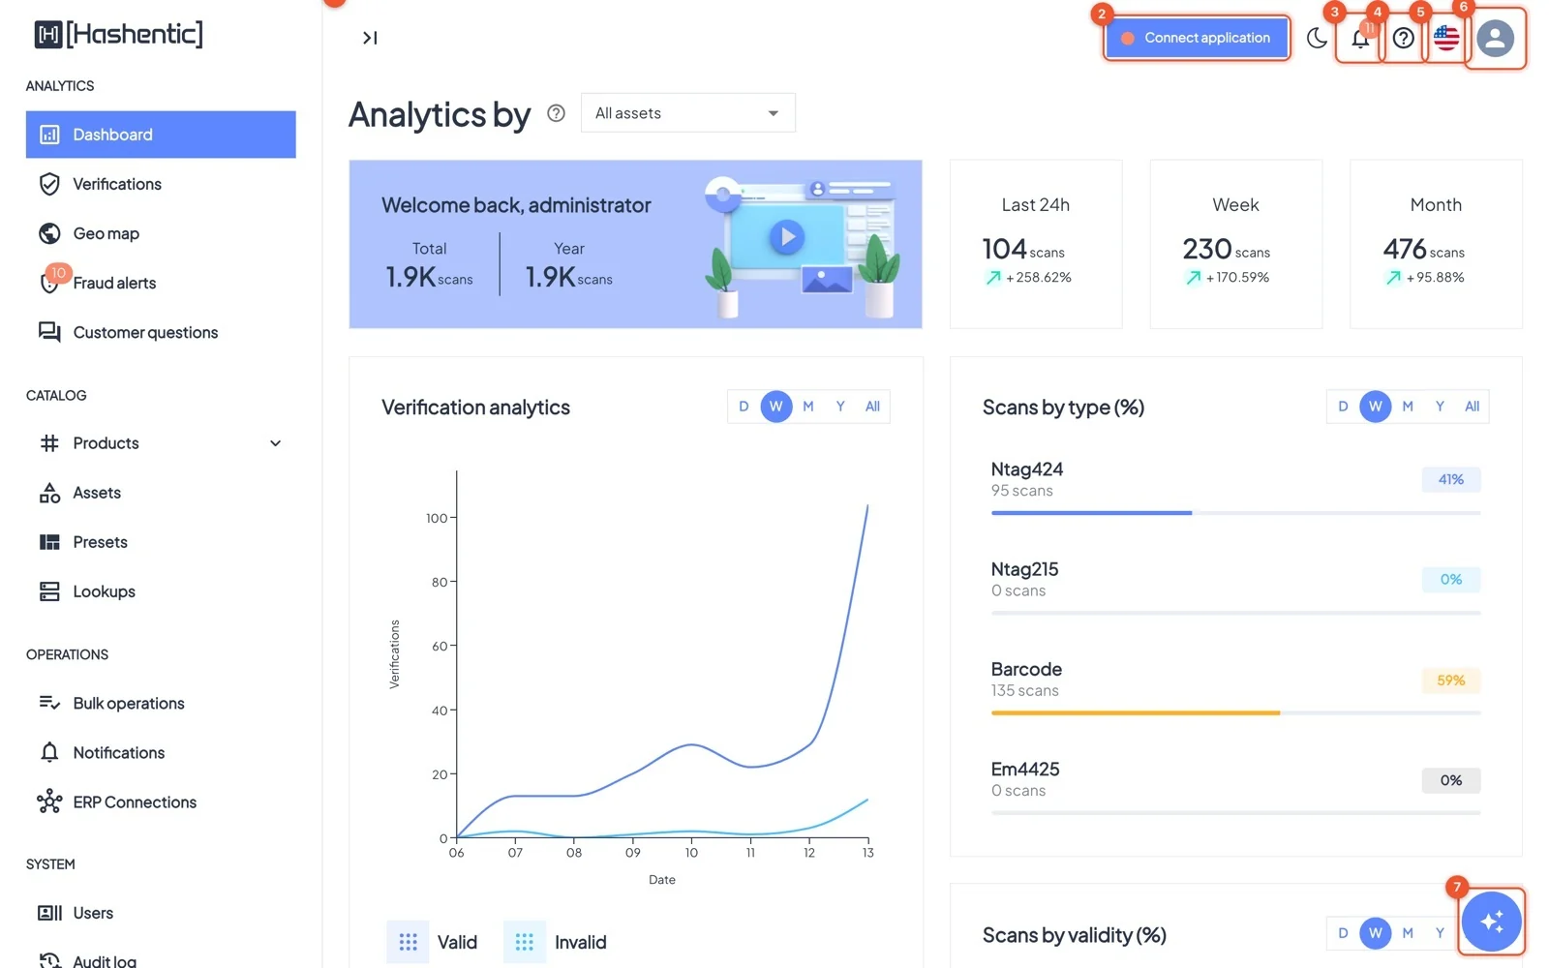Click the Assets shapes icon
This screenshot has width=1549, height=968.
tap(49, 493)
